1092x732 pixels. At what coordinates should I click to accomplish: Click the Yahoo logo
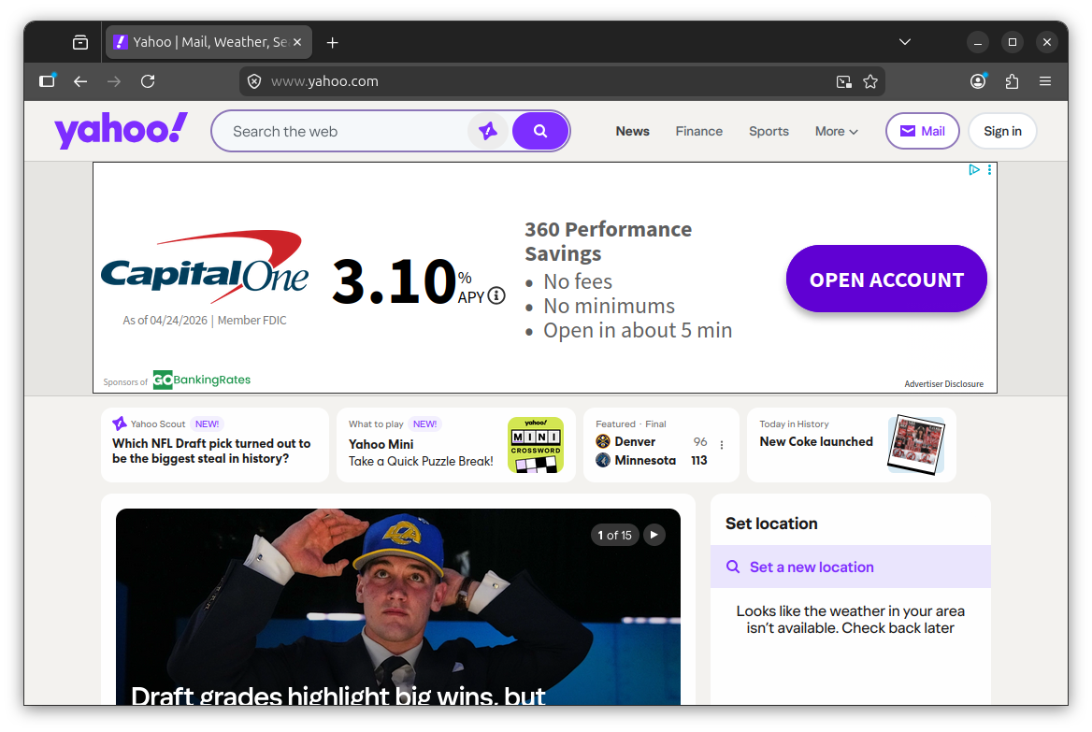coord(121,131)
